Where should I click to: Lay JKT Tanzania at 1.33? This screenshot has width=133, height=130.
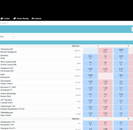[x=105, y=102]
